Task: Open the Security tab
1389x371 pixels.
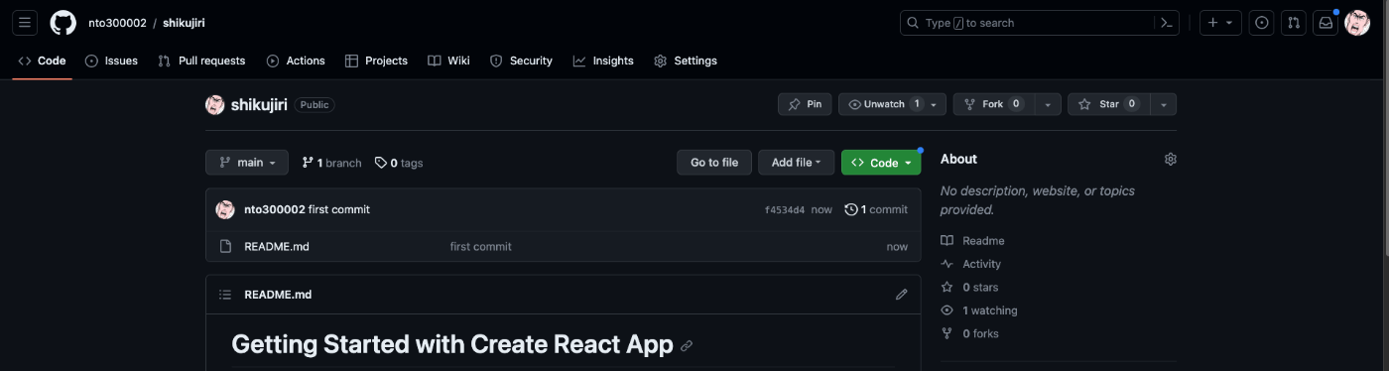Action: 521,61
